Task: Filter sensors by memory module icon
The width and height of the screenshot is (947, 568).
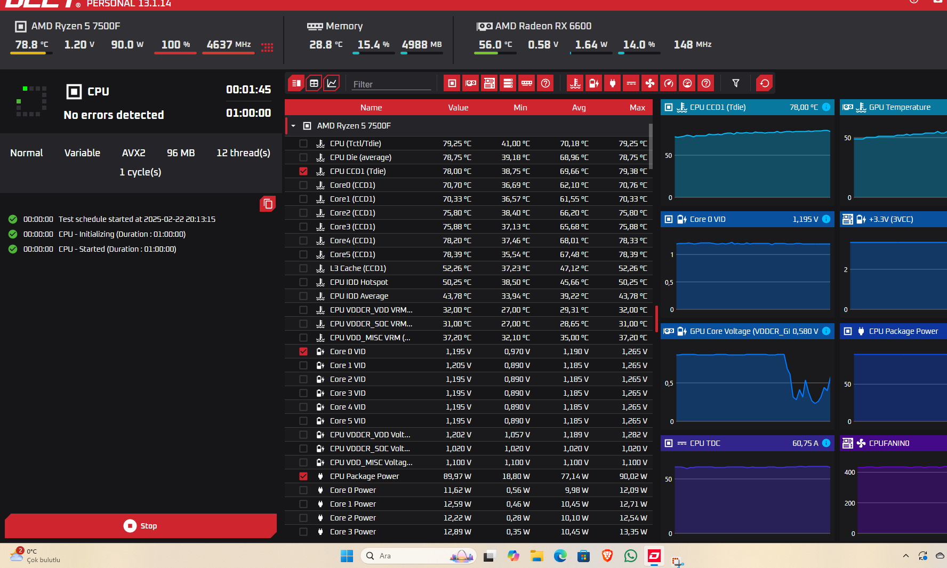Action: click(x=527, y=83)
